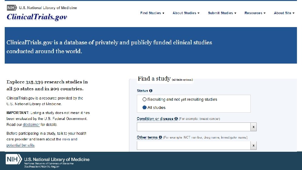Click U.S. National Library of Medicine header text
The width and height of the screenshot is (302, 170).
[48, 8]
